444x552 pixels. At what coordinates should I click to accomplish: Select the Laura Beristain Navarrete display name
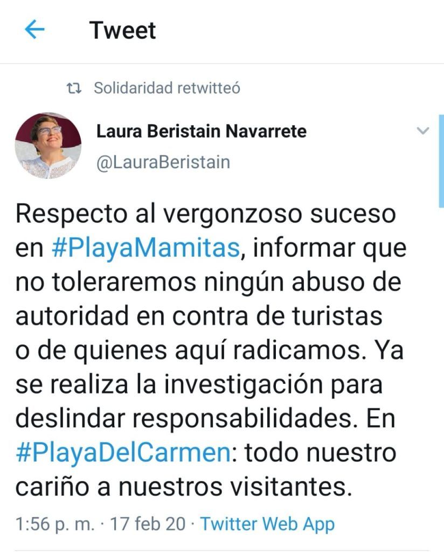201,131
